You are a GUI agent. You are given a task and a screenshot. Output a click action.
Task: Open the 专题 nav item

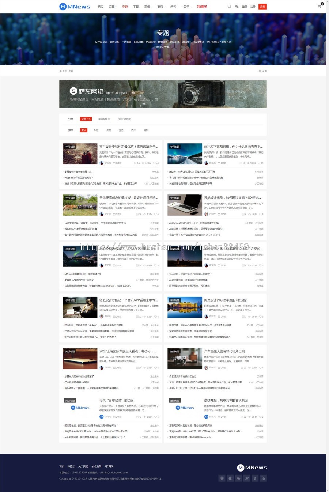125,7
